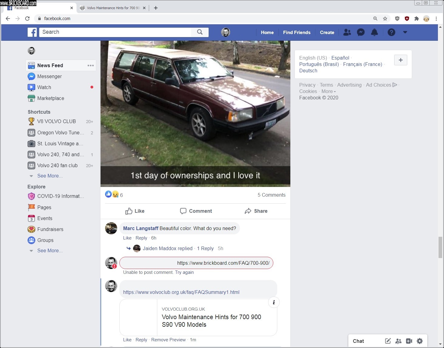Click the Facebook search input field
Screen dimensions: 444x348
pyautogui.click(x=115, y=32)
